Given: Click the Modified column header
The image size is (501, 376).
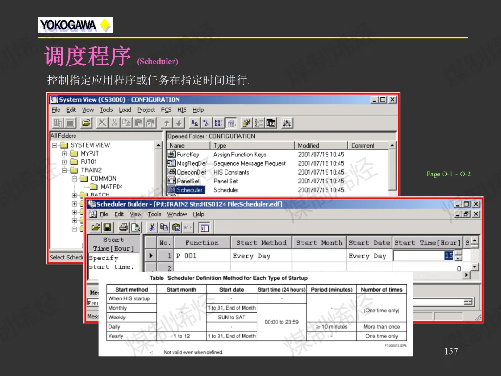Looking at the screenshot, I should click(321, 145).
